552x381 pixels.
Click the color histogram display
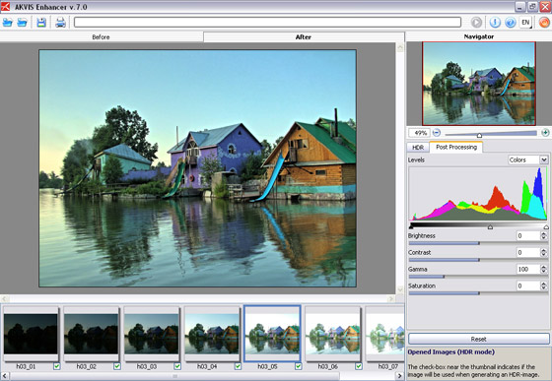[478, 194]
